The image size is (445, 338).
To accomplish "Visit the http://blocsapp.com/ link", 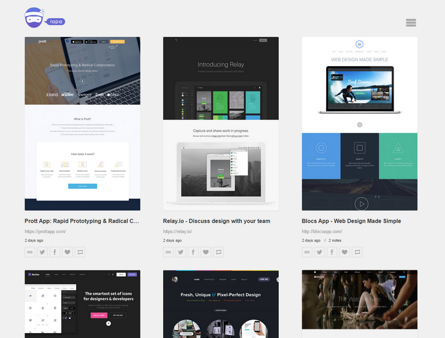I will coord(322,231).
